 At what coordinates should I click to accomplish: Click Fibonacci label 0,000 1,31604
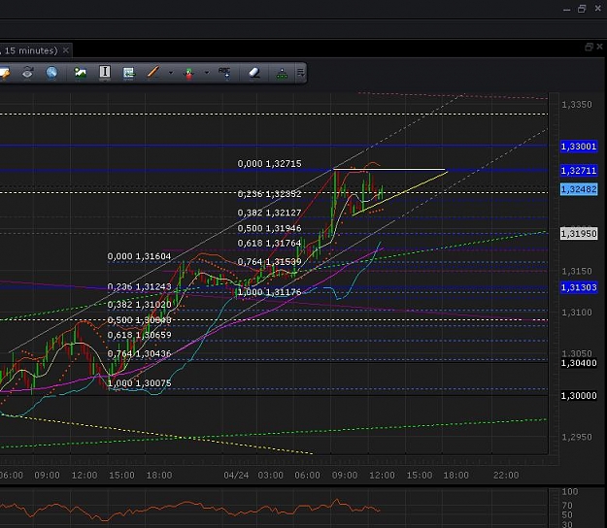(x=139, y=256)
